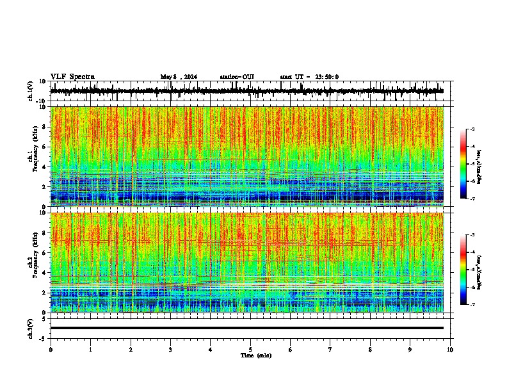Screen dimensions: 507x392
Task: Click the ch.3 flat black trace
Action: coord(247,328)
